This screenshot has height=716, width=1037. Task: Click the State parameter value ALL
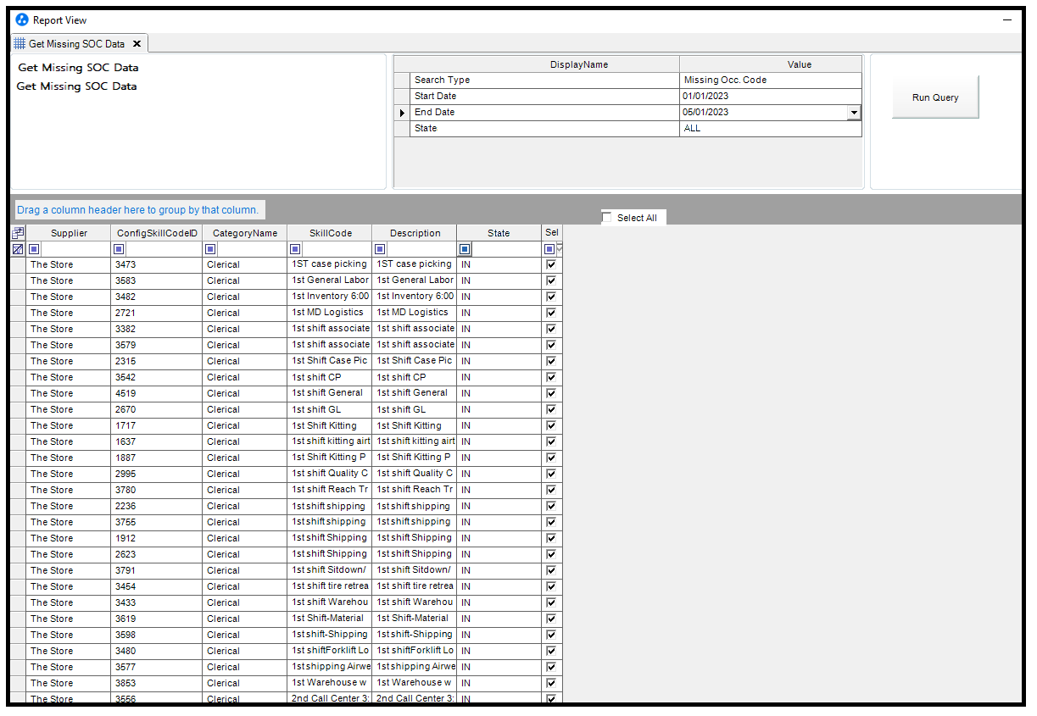click(x=770, y=129)
